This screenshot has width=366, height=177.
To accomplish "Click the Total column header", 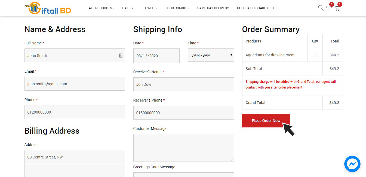I will tap(335, 41).
